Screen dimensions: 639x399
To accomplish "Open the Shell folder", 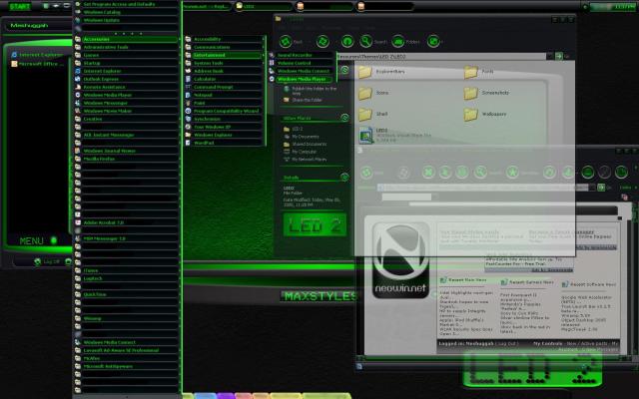I will click(x=372, y=115).
